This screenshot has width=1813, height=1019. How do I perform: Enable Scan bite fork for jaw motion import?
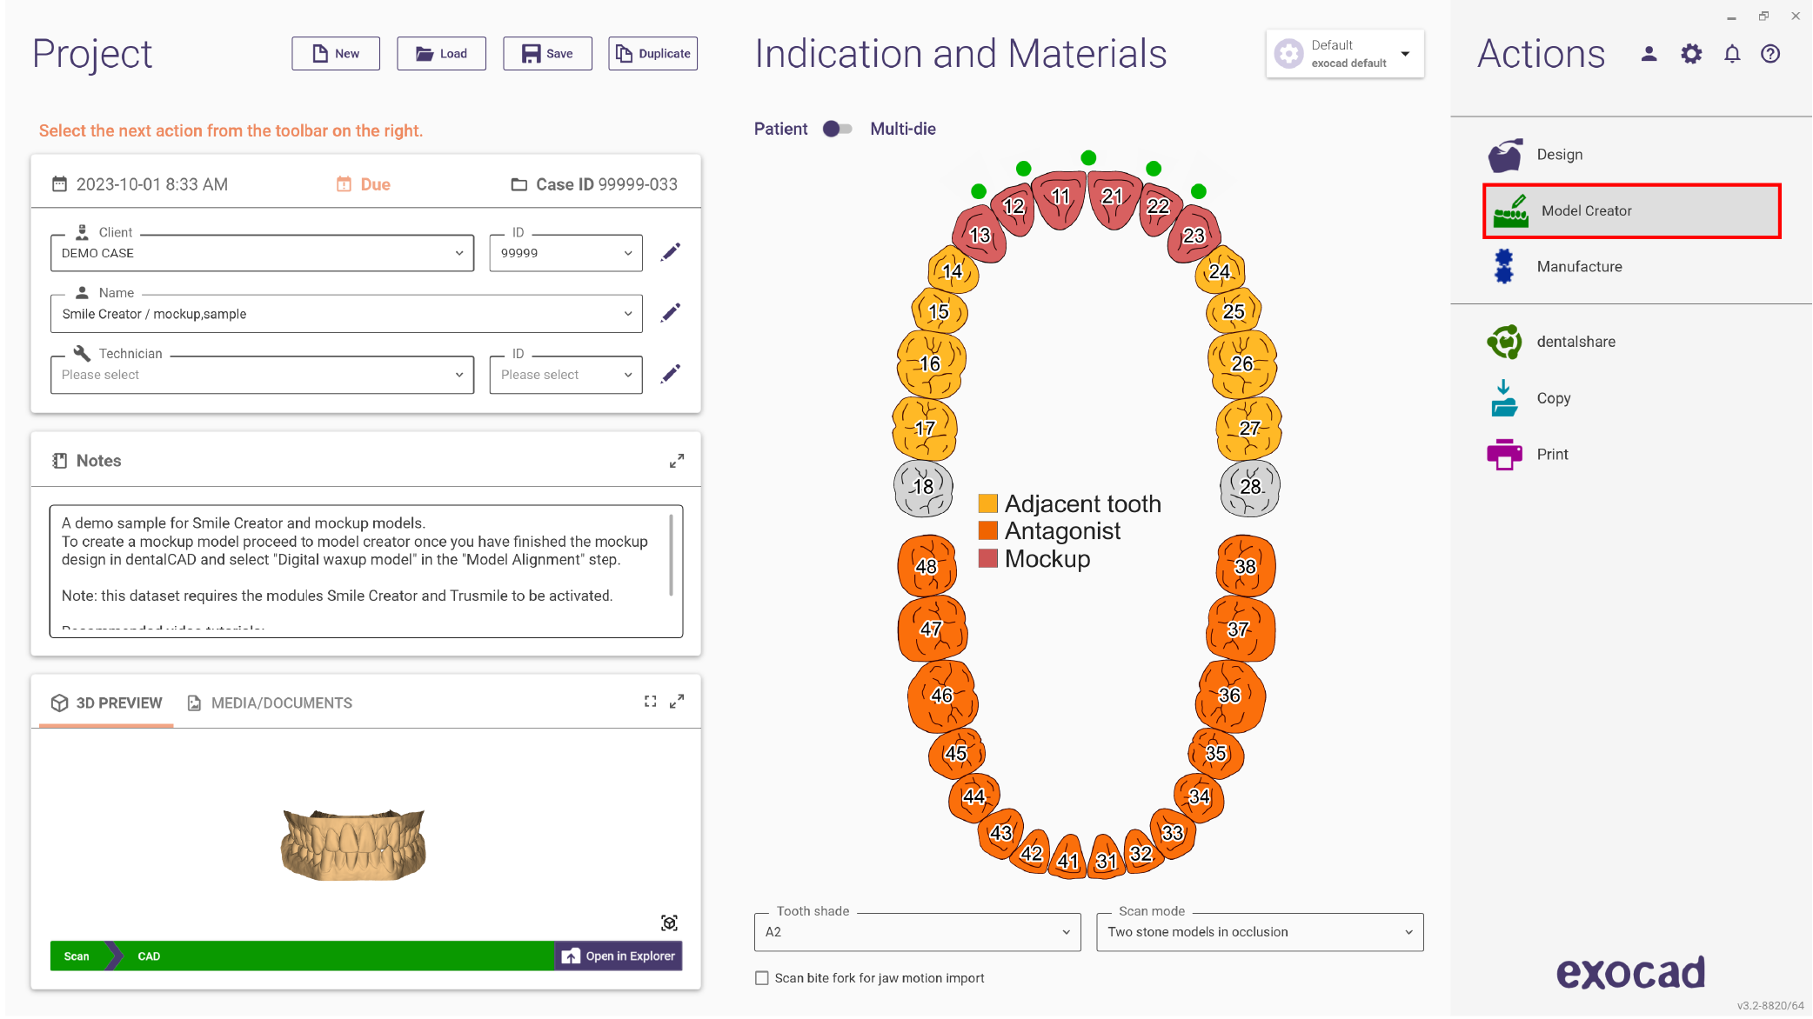[762, 978]
